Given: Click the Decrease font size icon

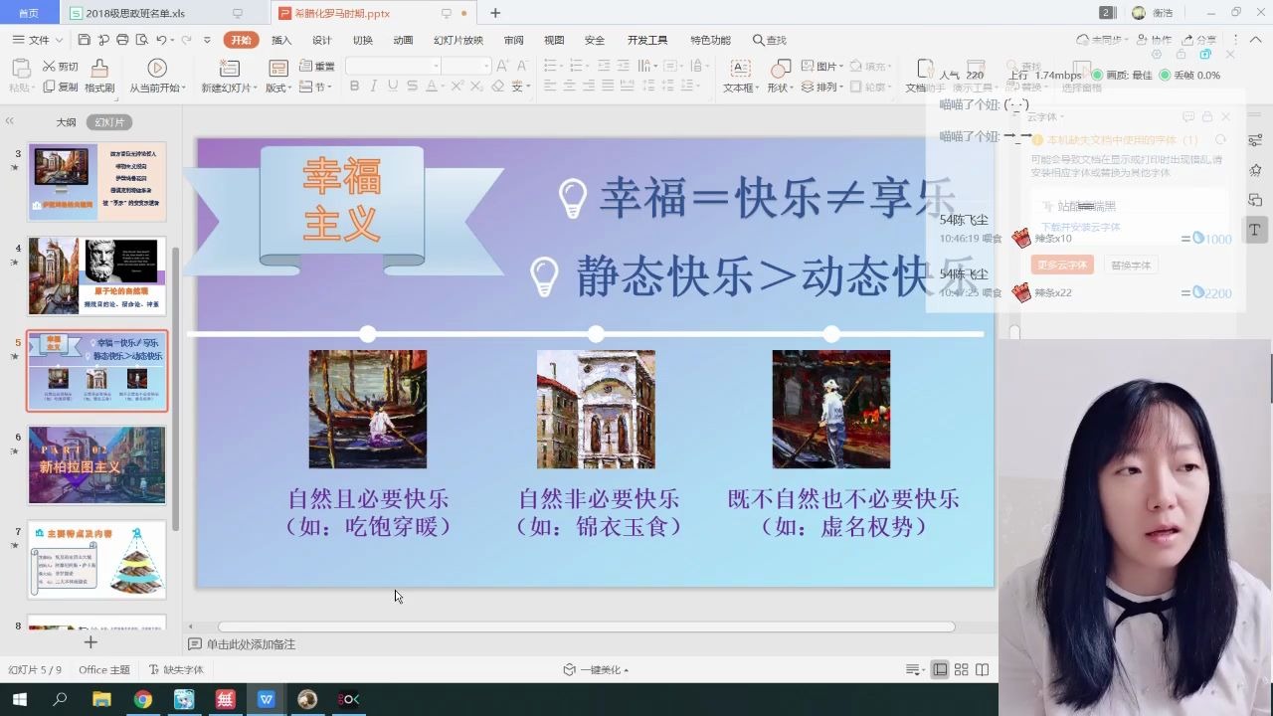Looking at the screenshot, I should [523, 66].
